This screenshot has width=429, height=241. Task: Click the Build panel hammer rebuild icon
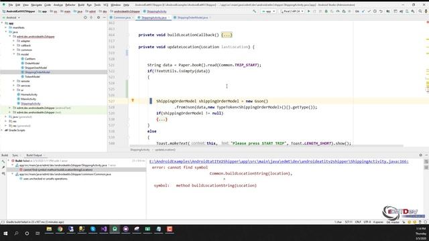3,161
